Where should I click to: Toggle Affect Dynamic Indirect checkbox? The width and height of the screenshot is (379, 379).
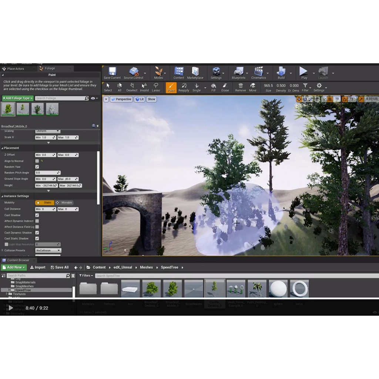click(37, 221)
